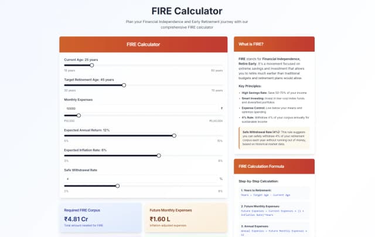Click the Safe Withdrawal Rate slider handle

click(118, 185)
